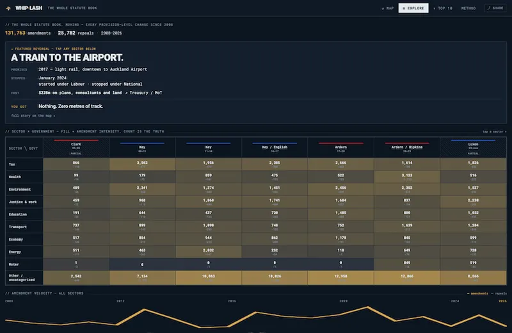Viewport: 512px width, 333px height.
Task: Click the Education cell showing 191
Action: (x=76, y=215)
